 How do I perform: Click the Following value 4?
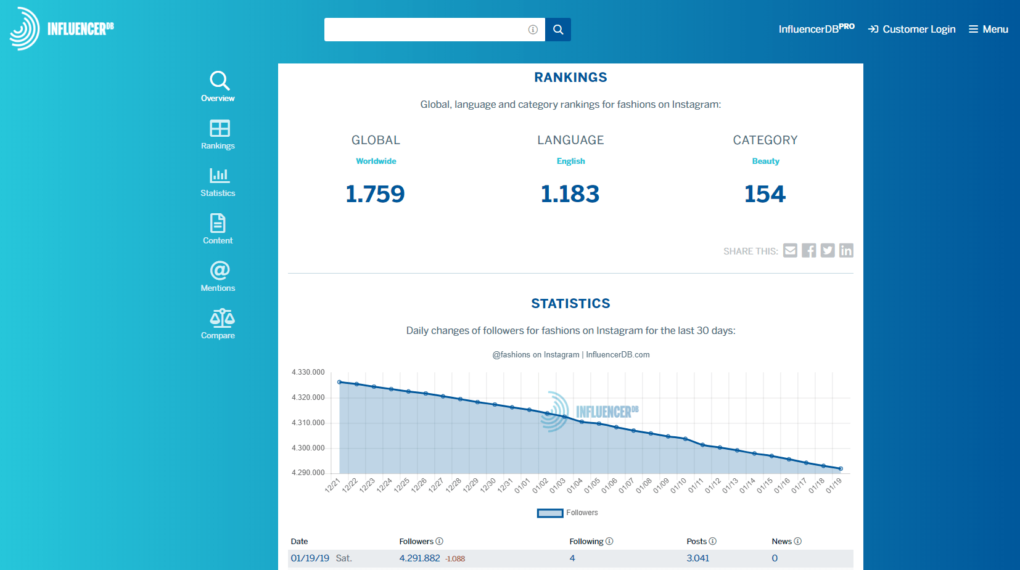tap(572, 558)
